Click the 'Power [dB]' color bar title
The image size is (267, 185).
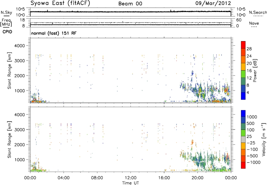click(x=255, y=70)
